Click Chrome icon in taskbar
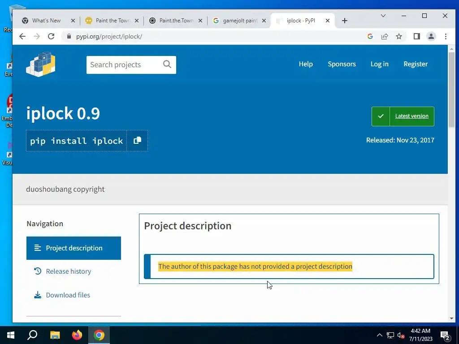This screenshot has height=344, width=459. [99, 335]
